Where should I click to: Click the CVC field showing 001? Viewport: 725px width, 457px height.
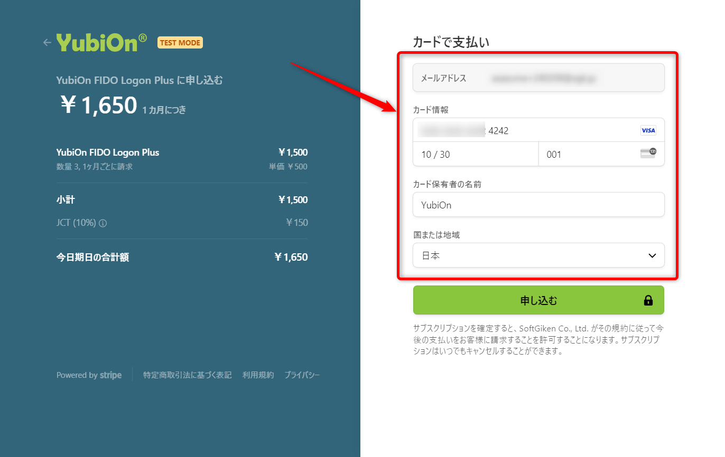click(x=601, y=154)
